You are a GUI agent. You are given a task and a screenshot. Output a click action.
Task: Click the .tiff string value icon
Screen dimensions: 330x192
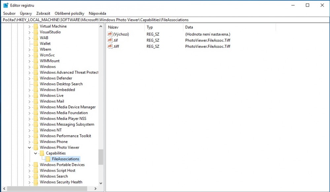(x=110, y=46)
